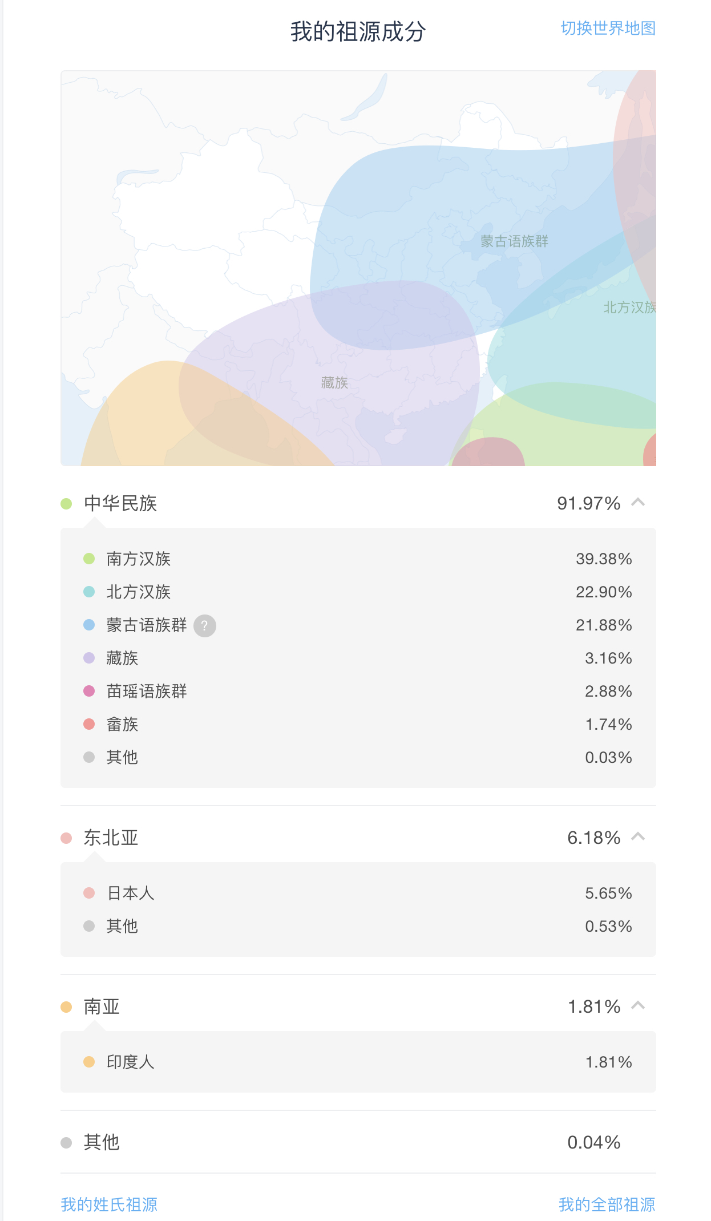The width and height of the screenshot is (711, 1221).
Task: Click the 藏族 label on the map
Action: click(x=334, y=382)
